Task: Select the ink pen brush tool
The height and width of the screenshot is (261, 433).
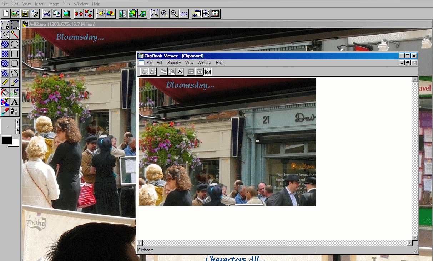Action: click(15, 83)
